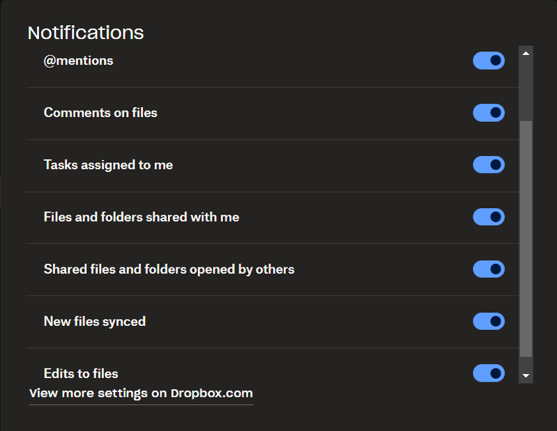Click the @mentions label text

[x=78, y=61]
